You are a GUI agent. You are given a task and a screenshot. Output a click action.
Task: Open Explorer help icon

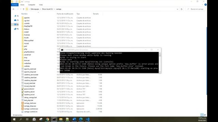205,5
